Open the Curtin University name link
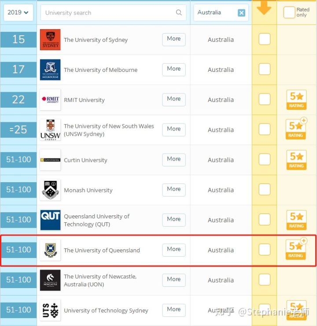This screenshot has width=317, height=326. (85, 160)
